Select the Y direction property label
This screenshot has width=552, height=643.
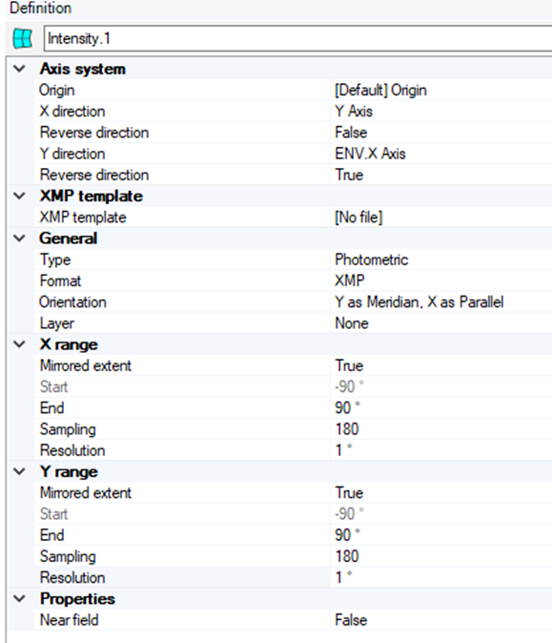point(72,154)
